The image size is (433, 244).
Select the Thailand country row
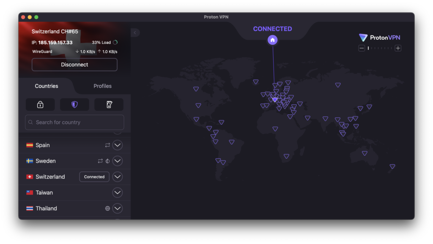[x=74, y=209]
